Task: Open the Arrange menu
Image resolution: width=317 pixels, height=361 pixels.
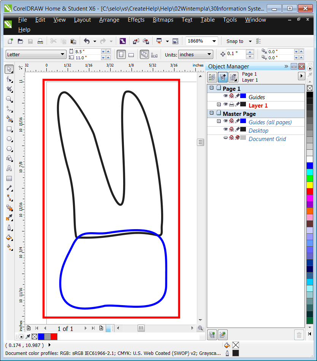Action: (x=109, y=20)
